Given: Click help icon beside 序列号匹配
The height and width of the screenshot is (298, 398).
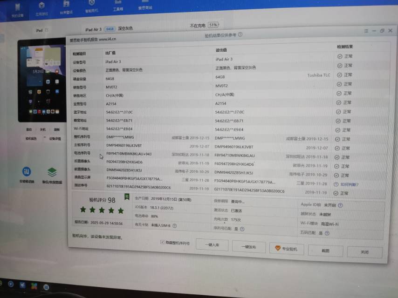Looking at the screenshot, I should (242, 229).
